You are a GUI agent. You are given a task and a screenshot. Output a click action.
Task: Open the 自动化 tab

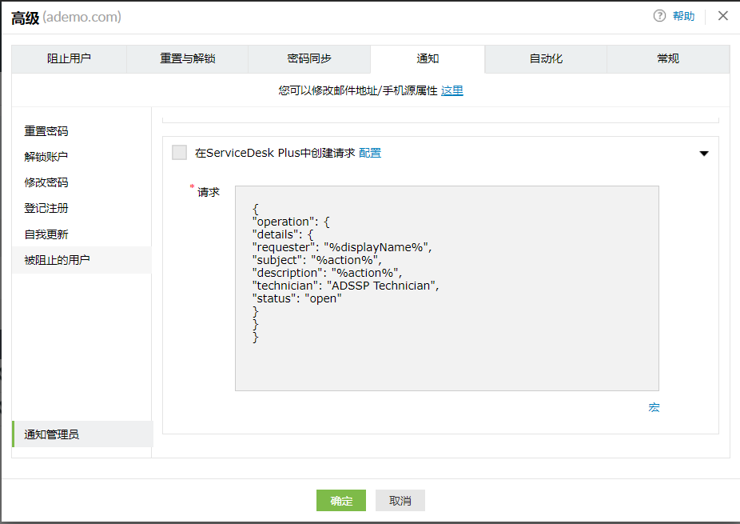point(545,58)
